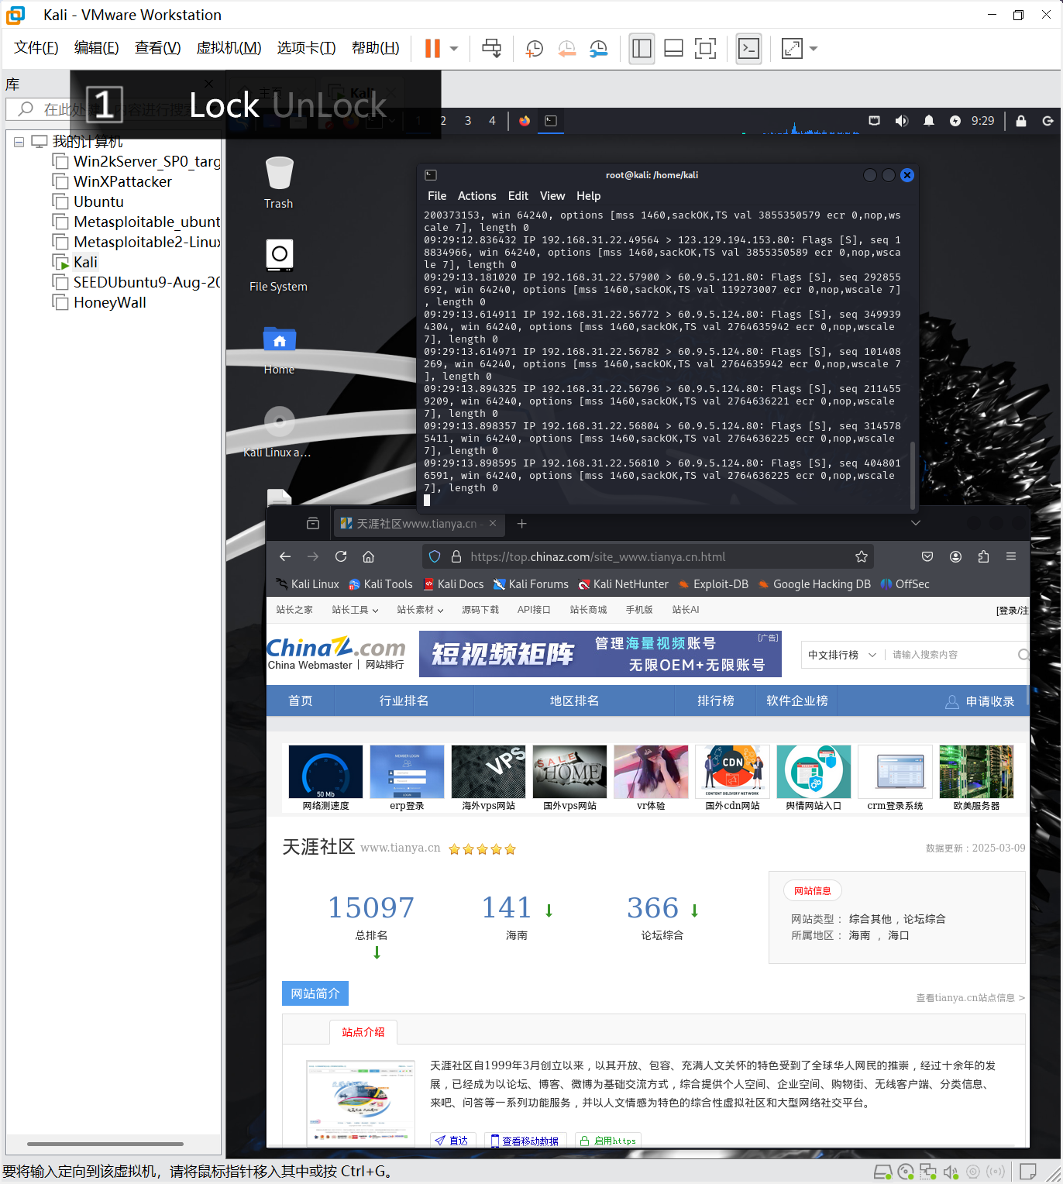This screenshot has width=1063, height=1184.
Task: Open the terminal Actions menu
Action: tap(476, 196)
